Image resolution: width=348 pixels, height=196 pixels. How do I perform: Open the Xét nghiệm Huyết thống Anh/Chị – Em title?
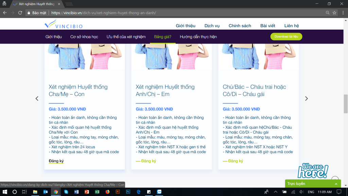coord(165,91)
